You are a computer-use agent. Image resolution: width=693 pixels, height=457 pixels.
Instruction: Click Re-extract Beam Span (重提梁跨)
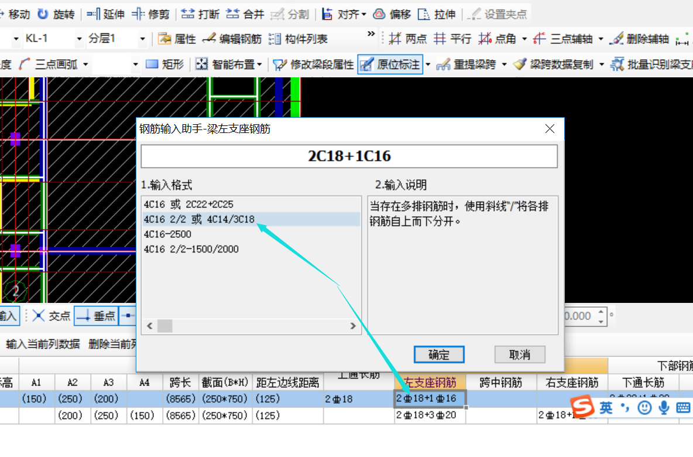pos(466,64)
